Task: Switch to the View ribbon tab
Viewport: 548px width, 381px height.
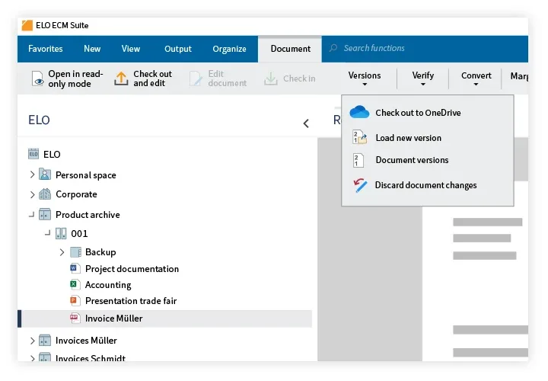Action: (131, 49)
